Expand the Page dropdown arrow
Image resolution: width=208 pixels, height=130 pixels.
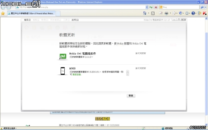tap(177, 13)
